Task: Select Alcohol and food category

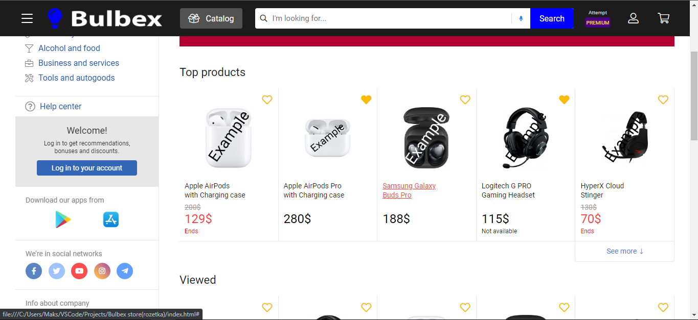Action: coord(69,48)
